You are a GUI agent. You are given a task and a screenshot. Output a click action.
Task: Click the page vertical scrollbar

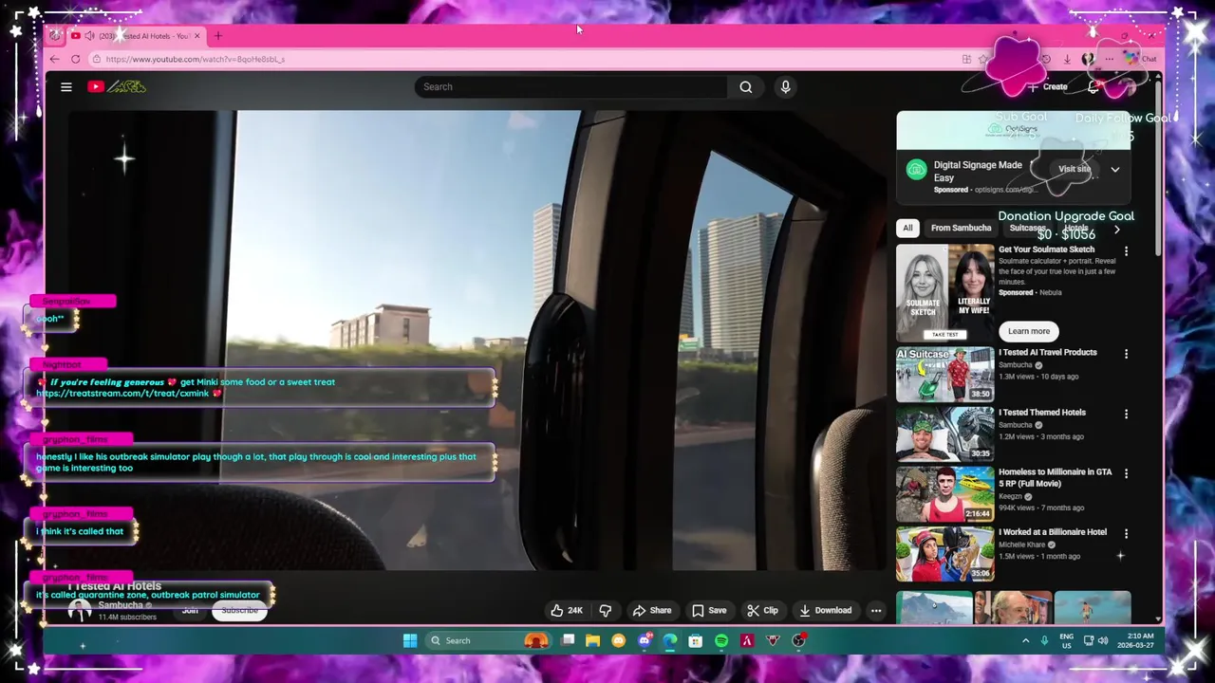[1157, 171]
